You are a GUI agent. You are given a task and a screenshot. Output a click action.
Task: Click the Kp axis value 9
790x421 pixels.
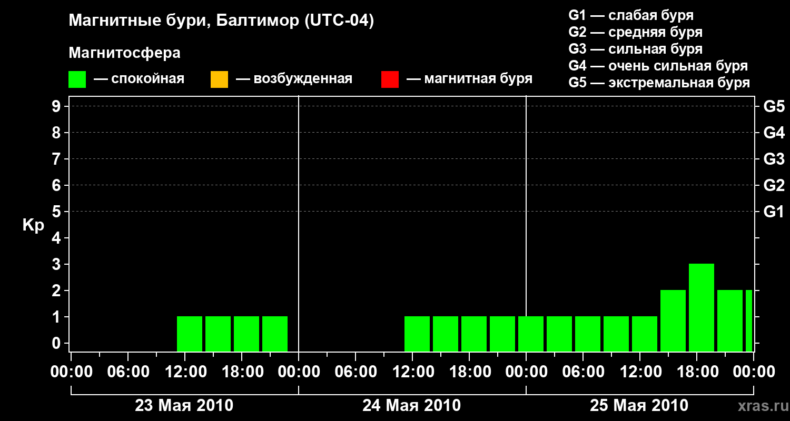point(57,106)
